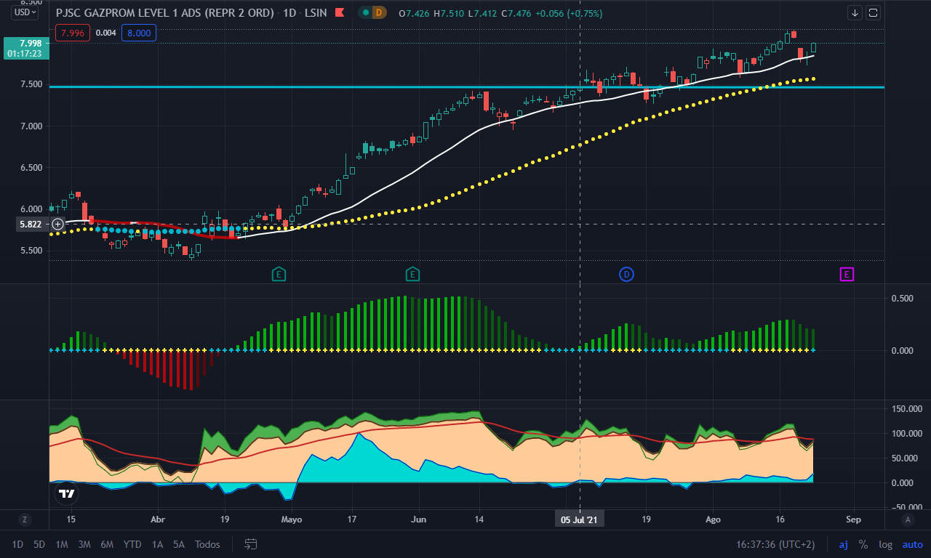The image size is (931, 558).
Task: Click the second green E earnings marker near Jun
Action: [x=412, y=274]
